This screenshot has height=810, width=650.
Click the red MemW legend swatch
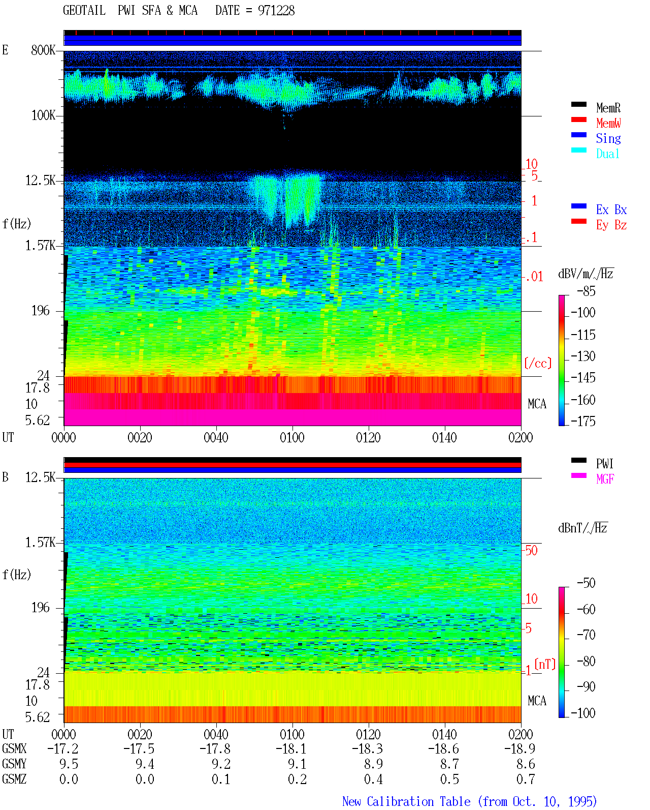tap(578, 119)
